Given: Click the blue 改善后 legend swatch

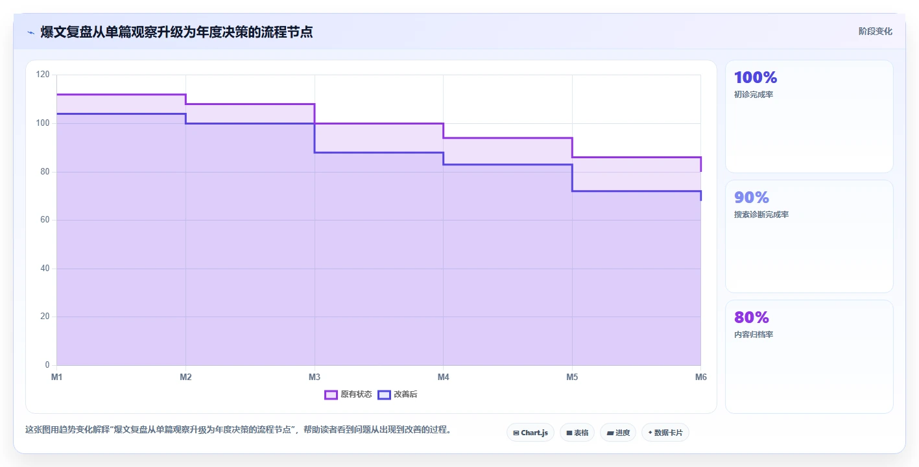Looking at the screenshot, I should click(x=384, y=394).
